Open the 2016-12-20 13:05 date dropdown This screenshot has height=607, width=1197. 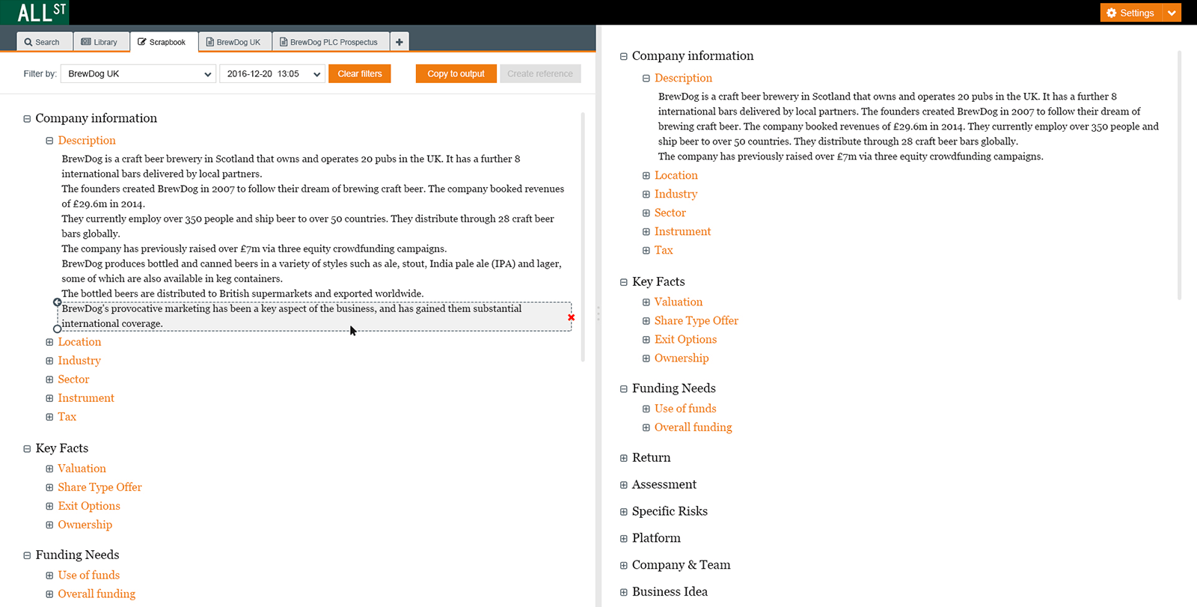pos(272,73)
